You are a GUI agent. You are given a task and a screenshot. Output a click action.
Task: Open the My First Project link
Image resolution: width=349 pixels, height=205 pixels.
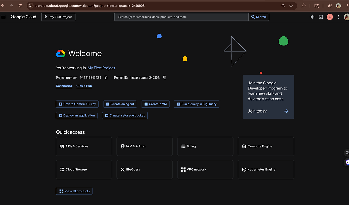pos(101,68)
